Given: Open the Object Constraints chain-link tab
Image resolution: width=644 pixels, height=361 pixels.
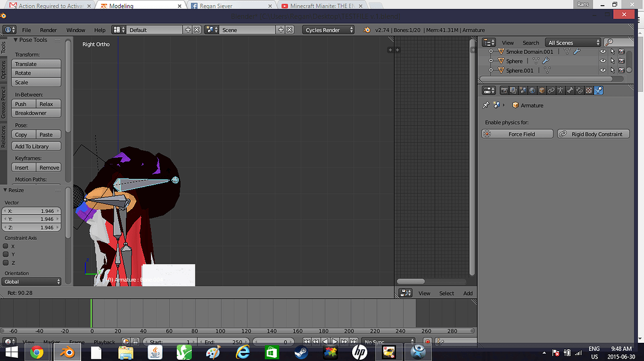Looking at the screenshot, I should click(551, 90).
